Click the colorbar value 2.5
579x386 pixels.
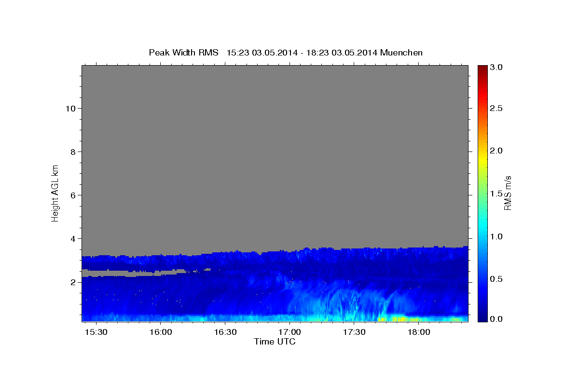pyautogui.click(x=497, y=108)
